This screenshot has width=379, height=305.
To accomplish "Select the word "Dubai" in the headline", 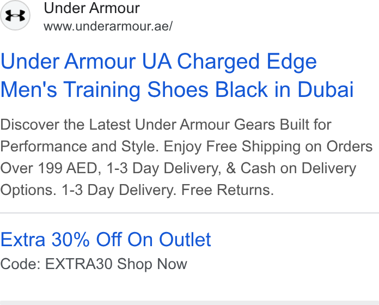I will (325, 89).
